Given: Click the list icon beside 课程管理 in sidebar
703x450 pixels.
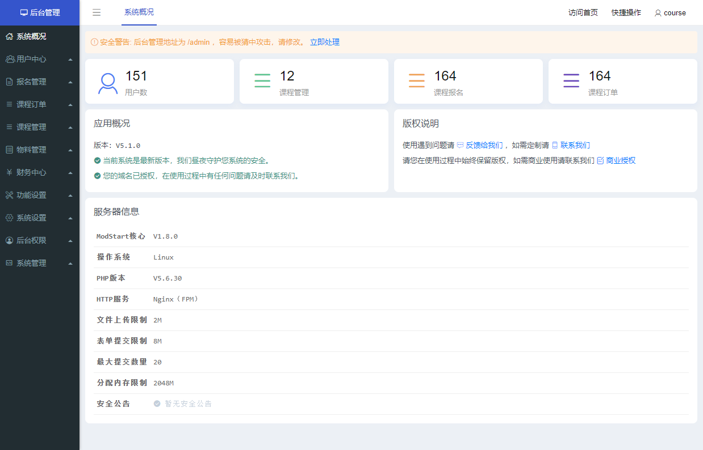Looking at the screenshot, I should 10,127.
